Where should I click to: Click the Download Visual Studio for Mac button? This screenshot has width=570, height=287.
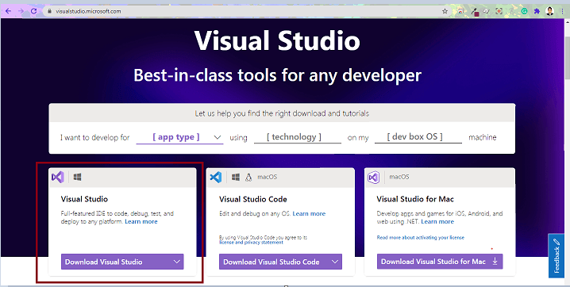pos(440,262)
